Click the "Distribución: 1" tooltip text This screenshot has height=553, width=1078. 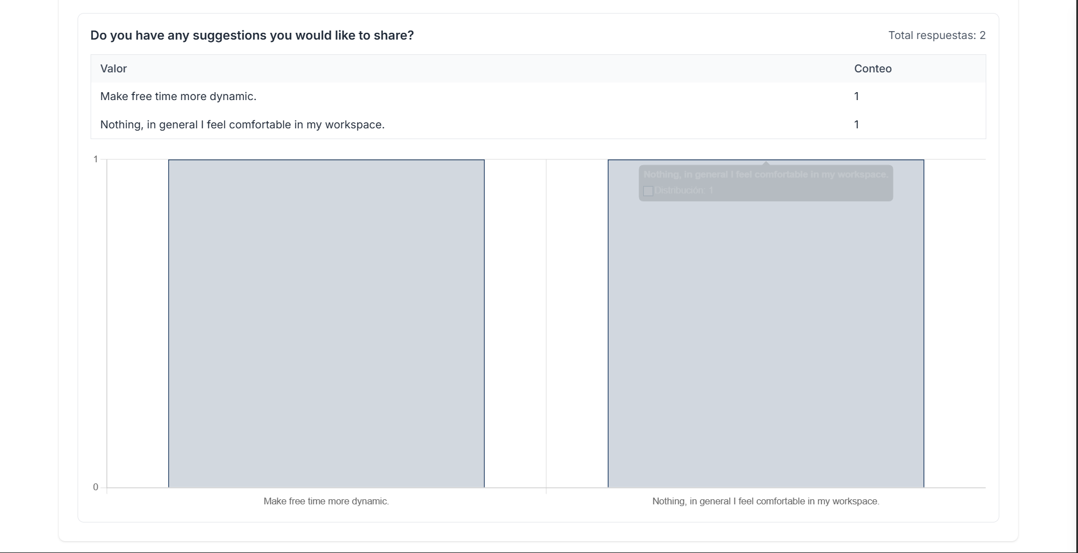point(683,191)
